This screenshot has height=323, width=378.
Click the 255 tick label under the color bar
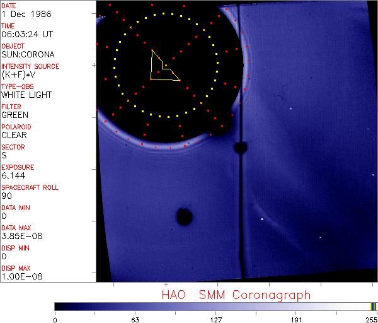[372, 319]
